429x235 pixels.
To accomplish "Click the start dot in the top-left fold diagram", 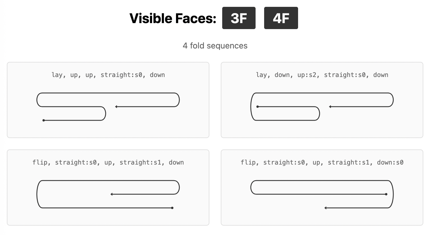I will coord(44,120).
